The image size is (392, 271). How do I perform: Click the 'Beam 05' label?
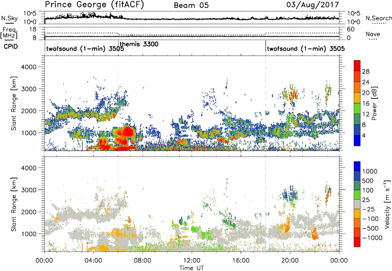tap(191, 5)
